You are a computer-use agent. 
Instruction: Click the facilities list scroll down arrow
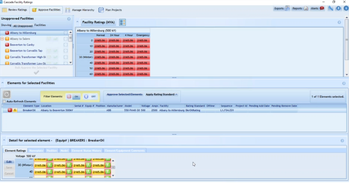click(x=71, y=62)
